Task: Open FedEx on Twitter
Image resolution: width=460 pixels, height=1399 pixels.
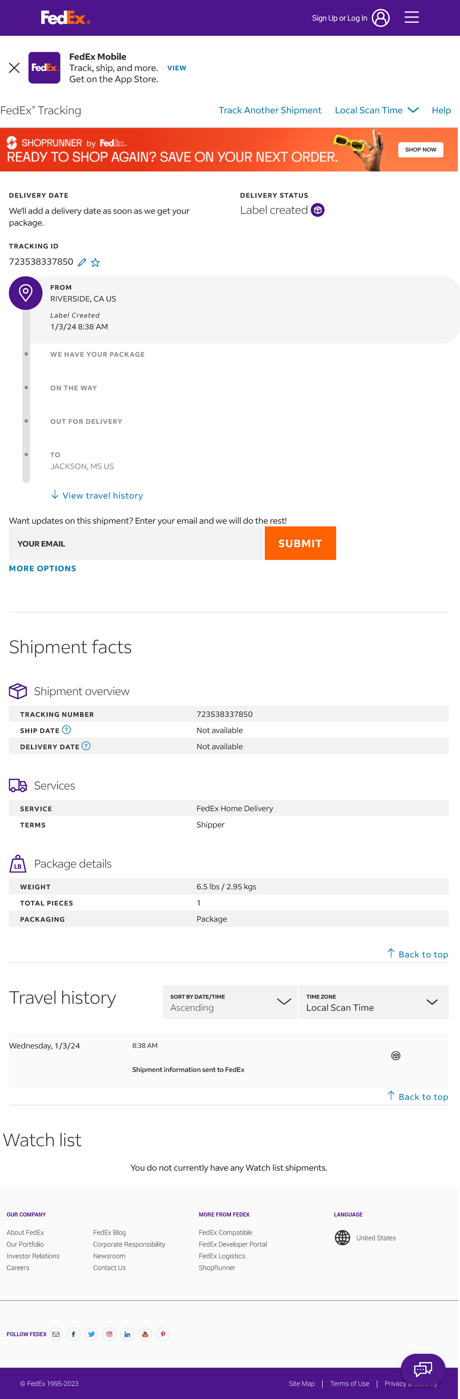Action: [91, 1334]
